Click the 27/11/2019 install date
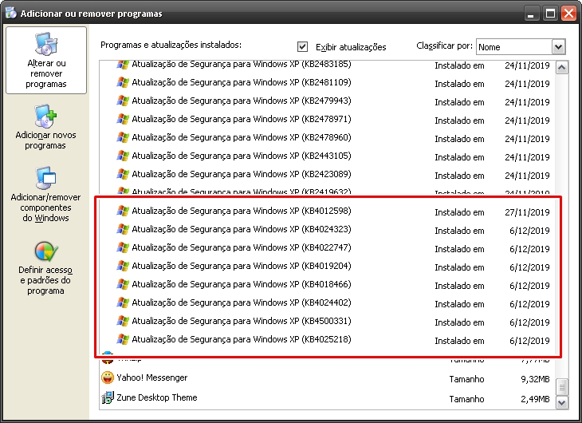 (527, 212)
